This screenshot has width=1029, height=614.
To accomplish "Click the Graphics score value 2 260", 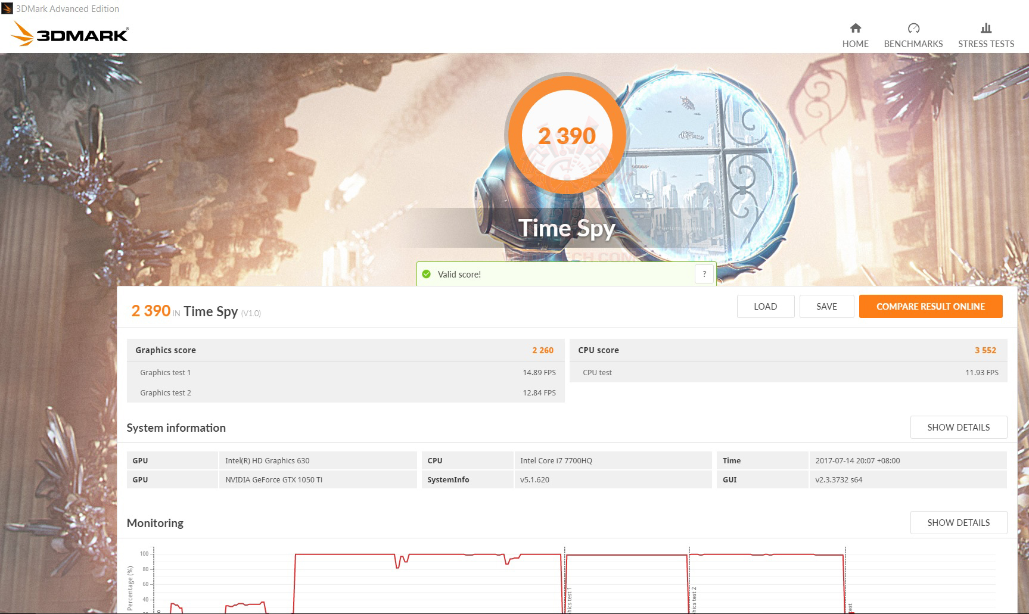I will tap(542, 350).
